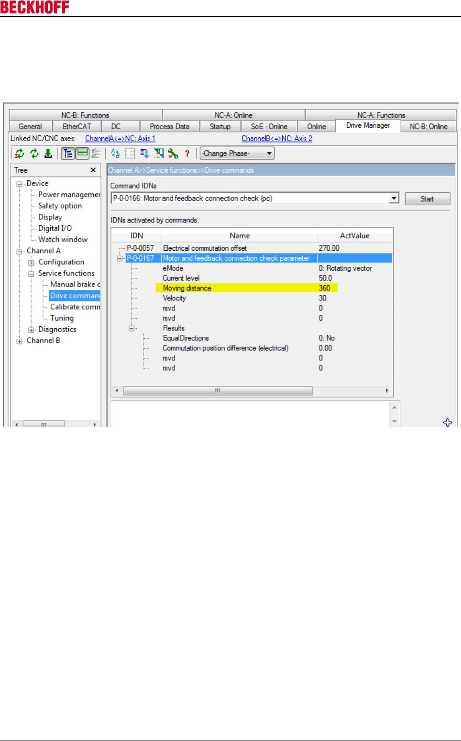The image size is (461, 741).
Task: Collapse the Service functions tree node
Action: pyautogui.click(x=32, y=274)
